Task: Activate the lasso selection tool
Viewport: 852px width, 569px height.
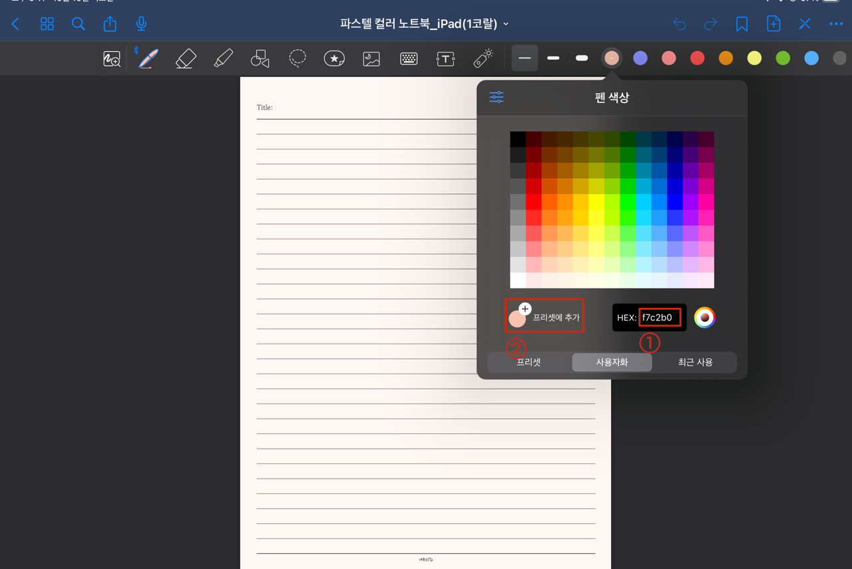Action: tap(297, 58)
